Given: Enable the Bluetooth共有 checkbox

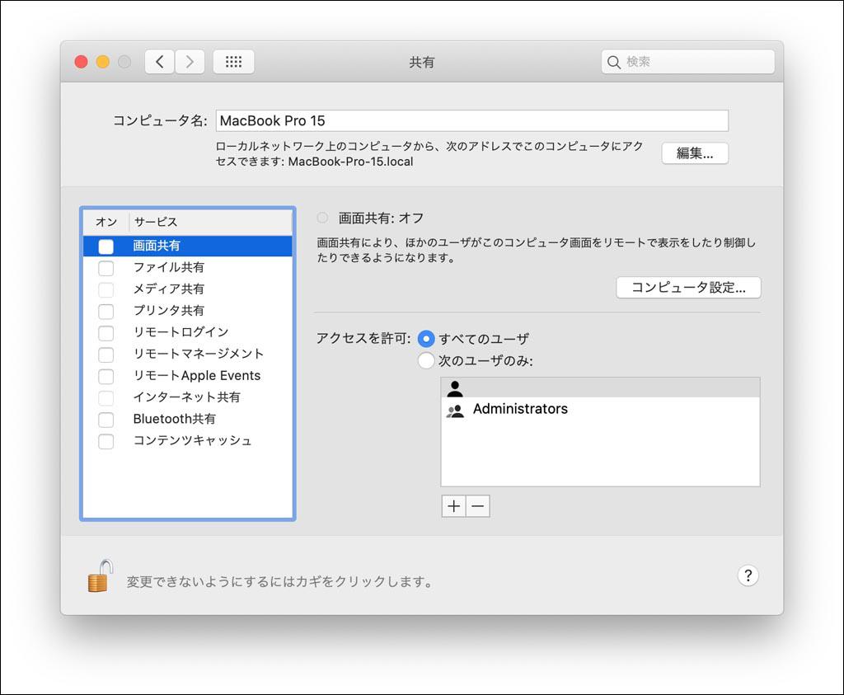Looking at the screenshot, I should coord(106,420).
